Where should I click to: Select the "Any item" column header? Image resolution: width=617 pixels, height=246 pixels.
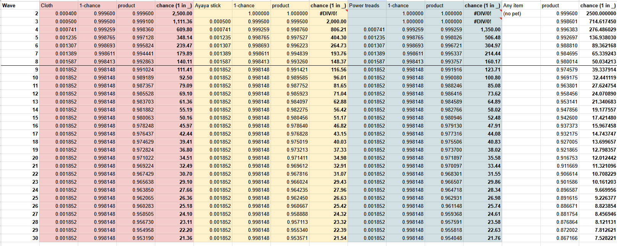(521, 5)
